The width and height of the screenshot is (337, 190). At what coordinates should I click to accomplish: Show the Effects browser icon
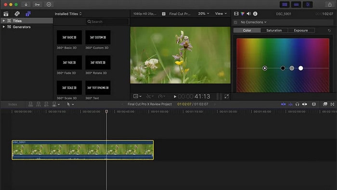[x=325, y=104]
